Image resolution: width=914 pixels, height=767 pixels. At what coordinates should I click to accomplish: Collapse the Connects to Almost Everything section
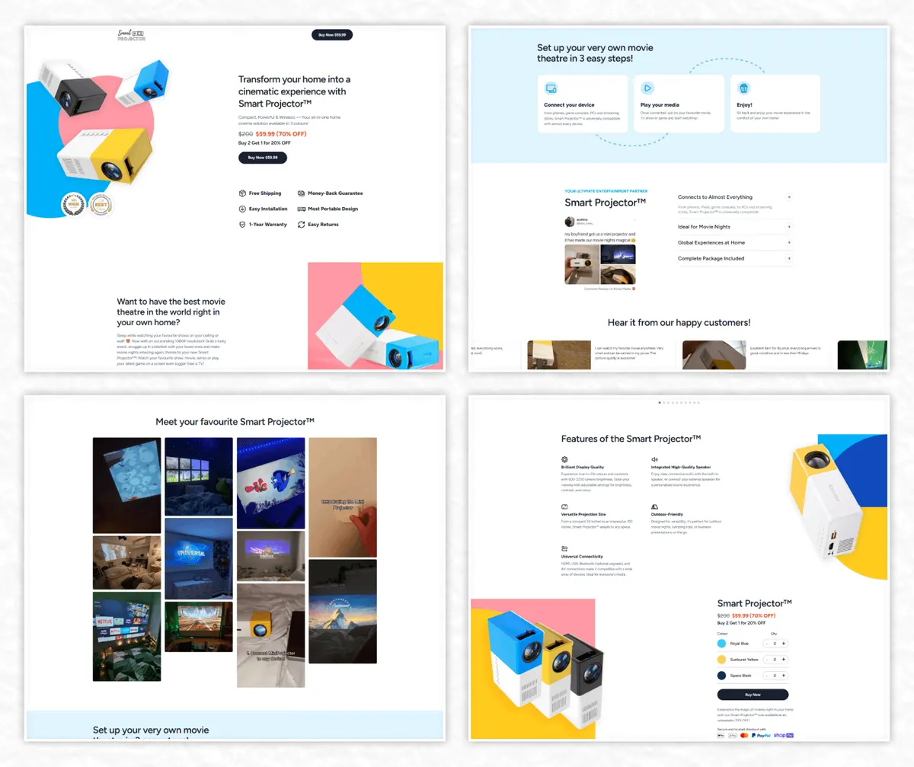789,197
